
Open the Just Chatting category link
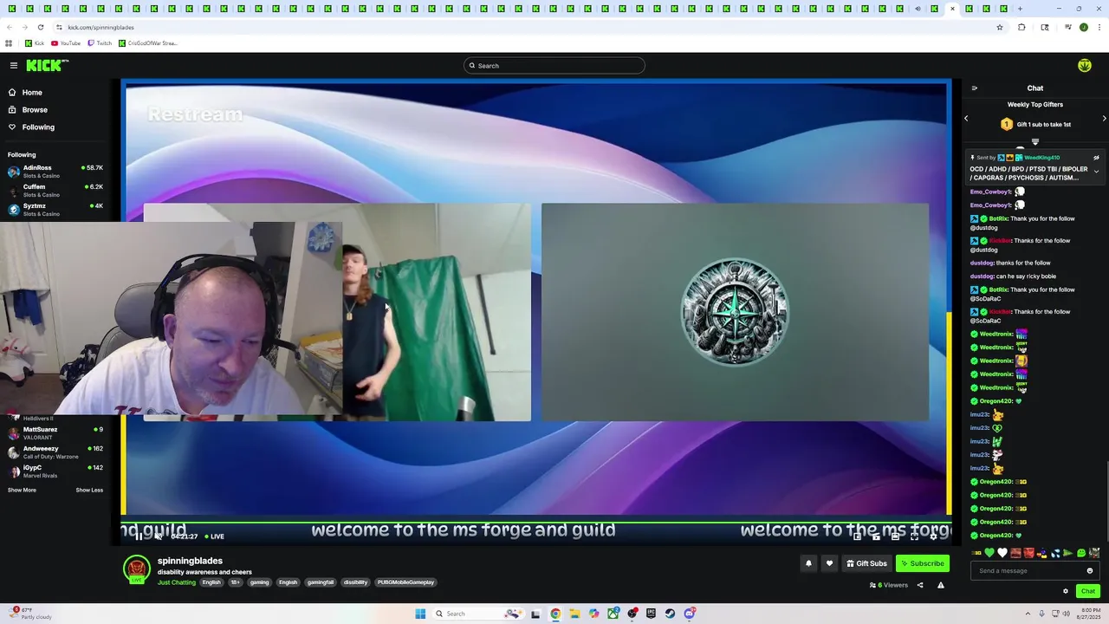177,582
